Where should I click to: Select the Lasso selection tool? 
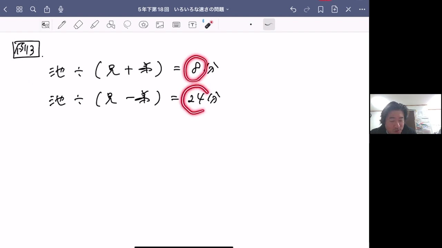127,24
